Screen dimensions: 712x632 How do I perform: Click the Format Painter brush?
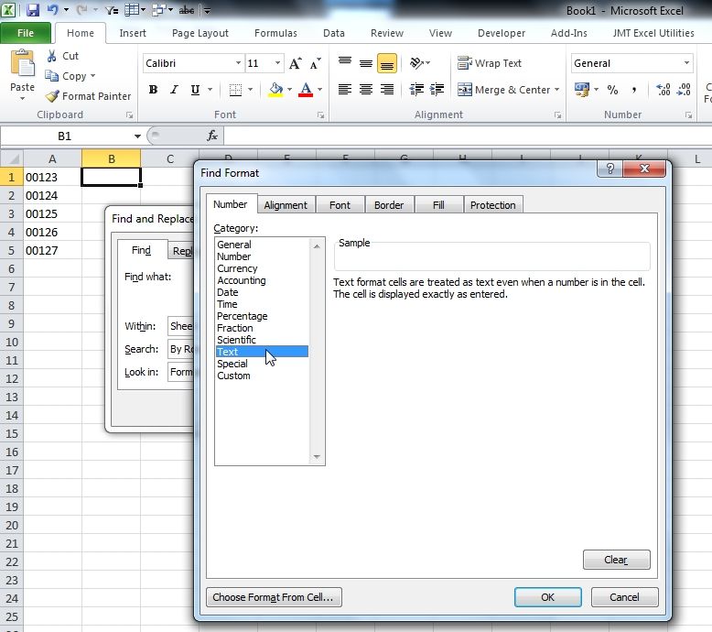(53, 96)
